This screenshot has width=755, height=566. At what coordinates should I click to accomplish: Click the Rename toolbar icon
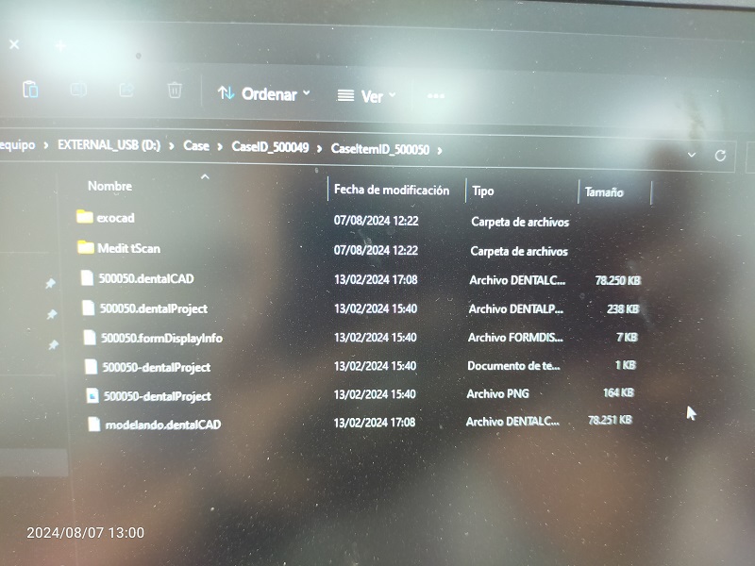click(x=78, y=90)
